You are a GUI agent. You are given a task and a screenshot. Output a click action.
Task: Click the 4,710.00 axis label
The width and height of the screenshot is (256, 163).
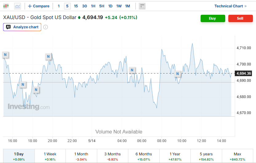point(244,48)
